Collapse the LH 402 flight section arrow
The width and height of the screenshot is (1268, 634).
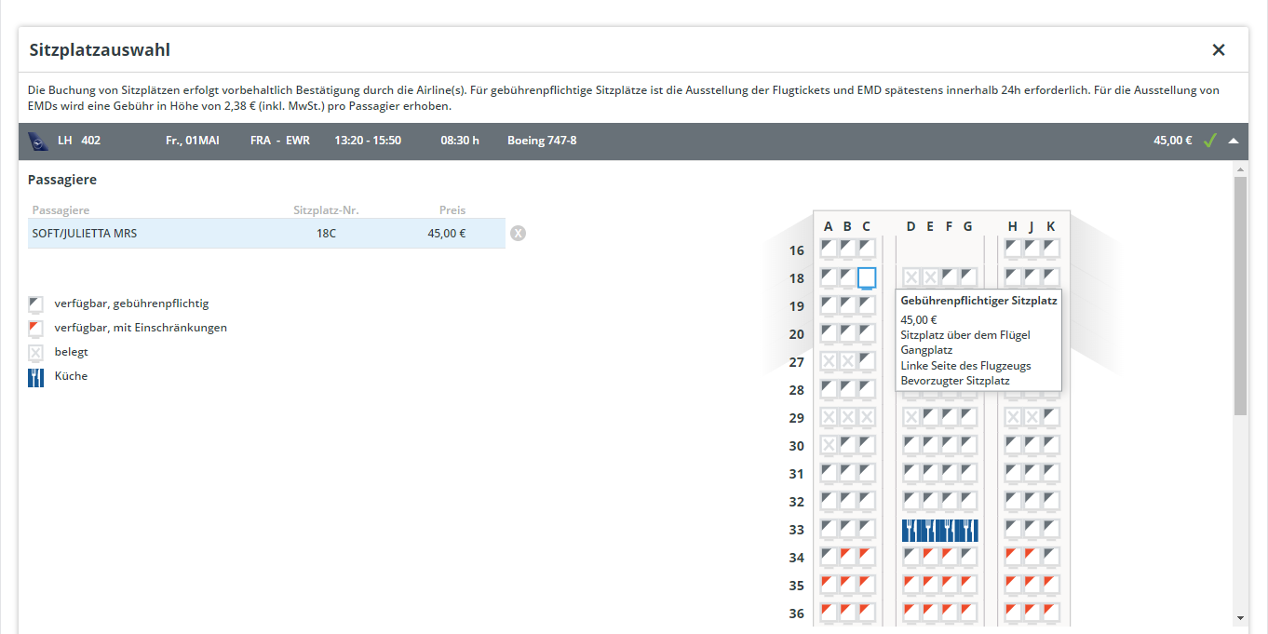pyautogui.click(x=1233, y=142)
